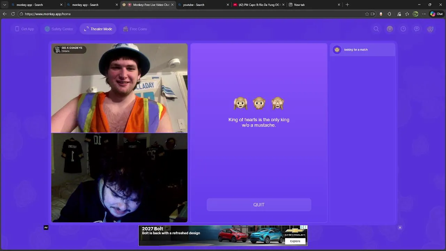Reload the page with refresh icon
Viewport: 446px width, 251px height.
pos(13,14)
